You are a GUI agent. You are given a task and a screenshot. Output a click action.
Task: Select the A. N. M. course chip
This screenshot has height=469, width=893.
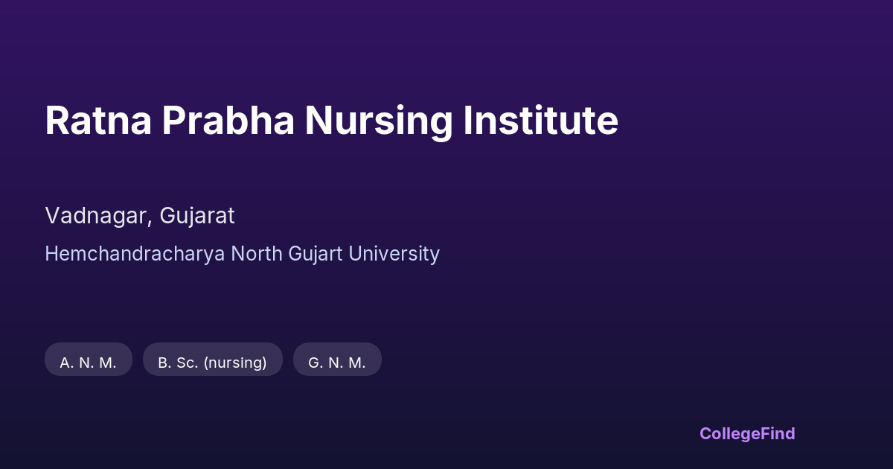pos(89,363)
